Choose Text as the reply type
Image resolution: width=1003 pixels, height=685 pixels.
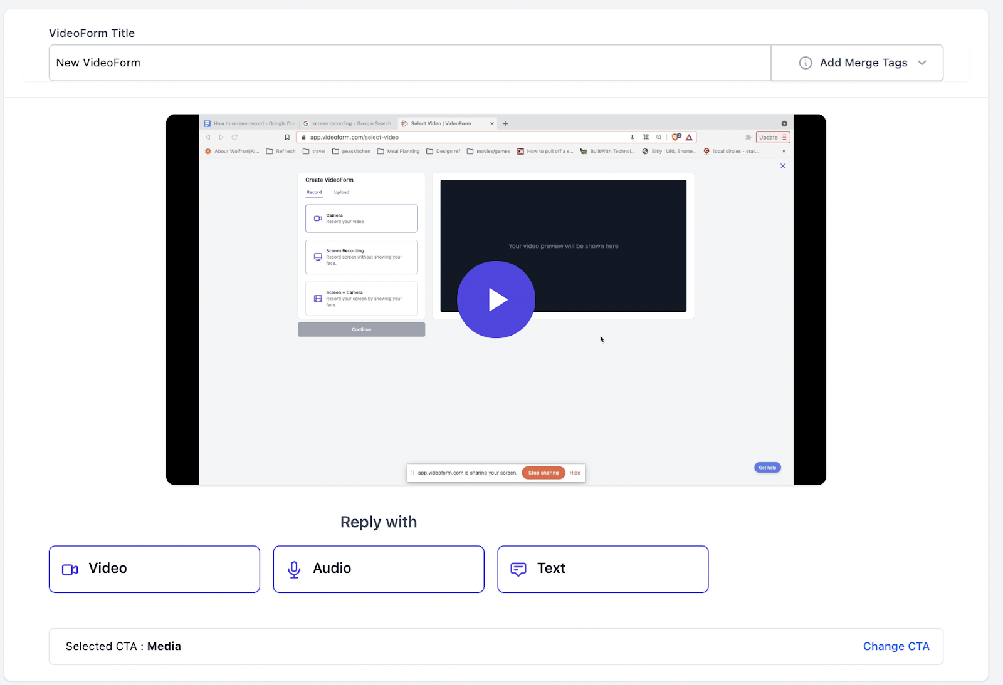click(603, 569)
